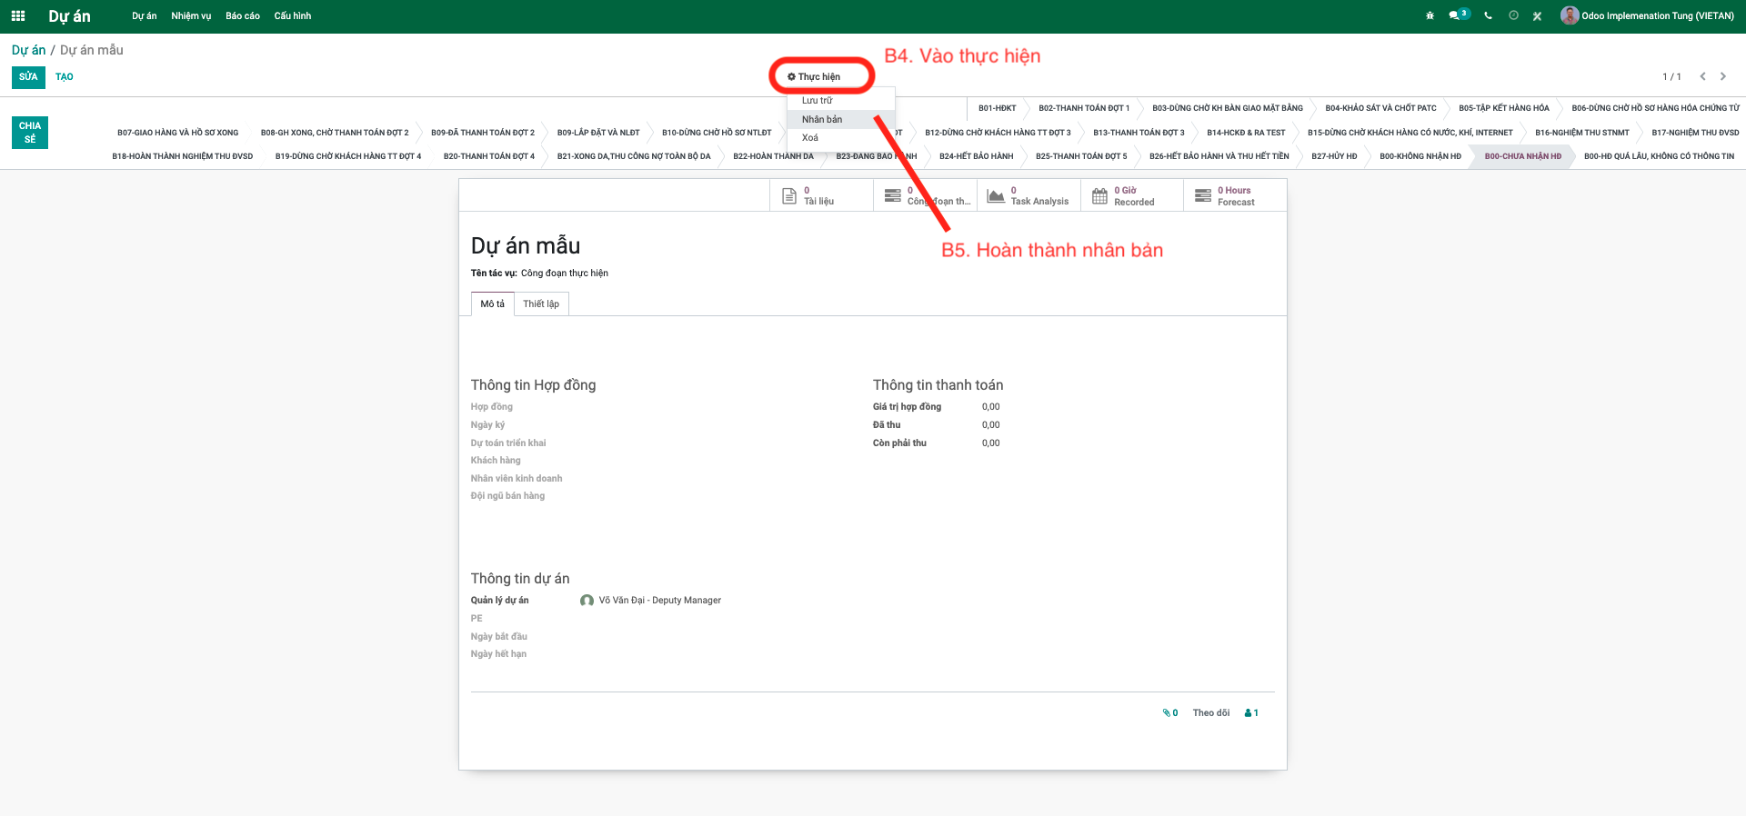Image resolution: width=1746 pixels, height=816 pixels.
Task: Select Nhân bản from the dropdown
Action: coord(822,119)
